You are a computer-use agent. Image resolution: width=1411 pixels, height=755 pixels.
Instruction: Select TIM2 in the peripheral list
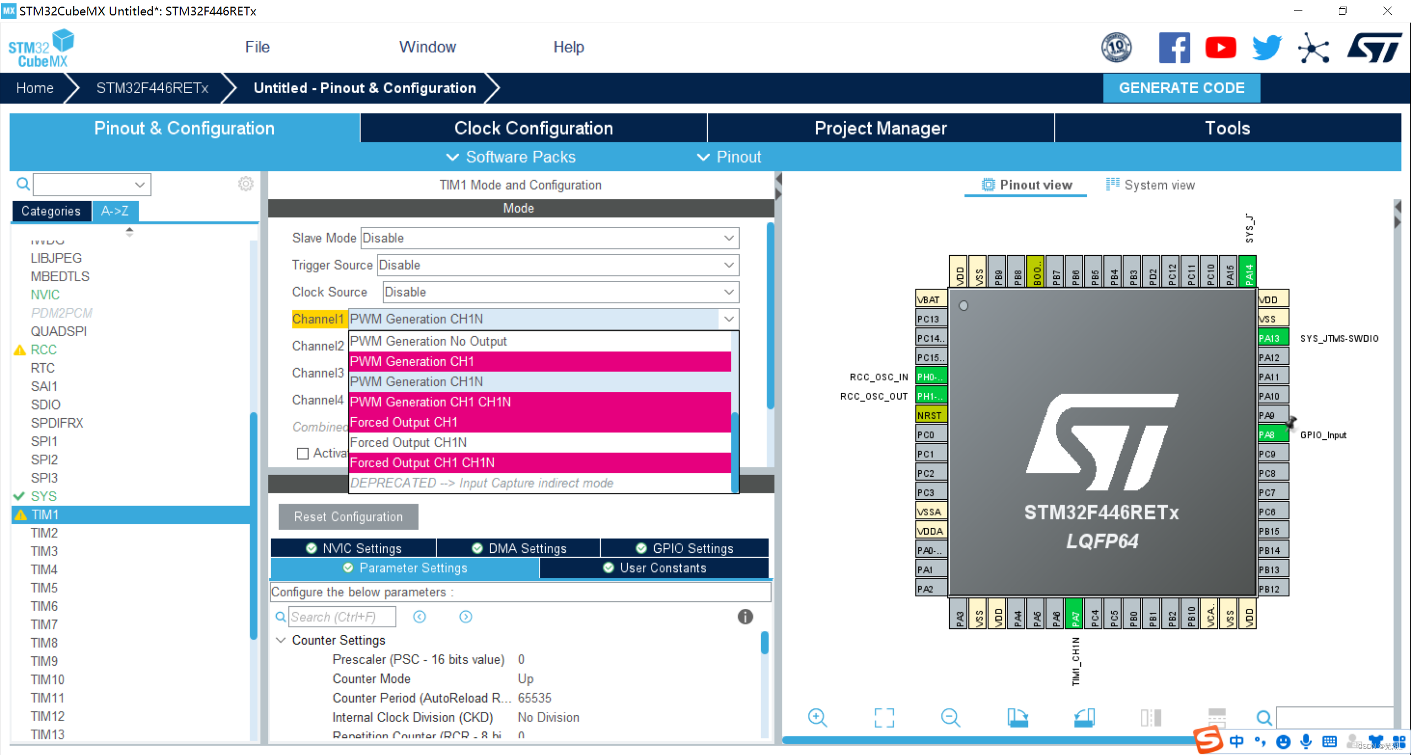[x=44, y=533]
